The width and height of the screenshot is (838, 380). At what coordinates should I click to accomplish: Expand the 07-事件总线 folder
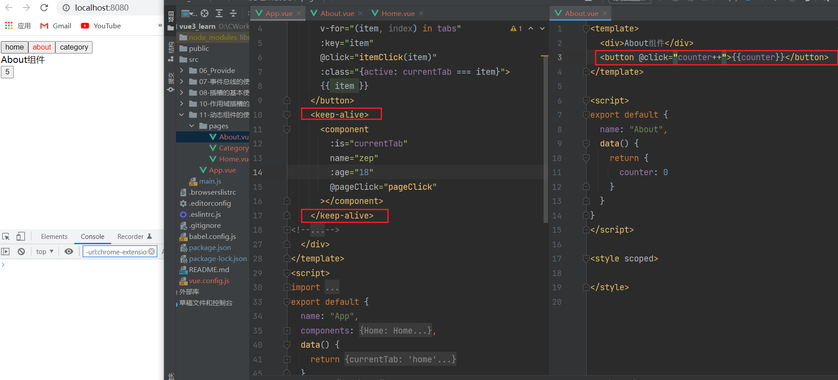(182, 81)
